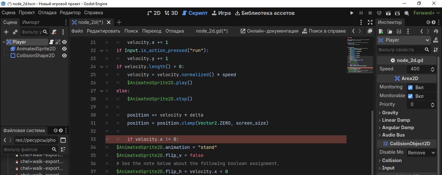Open object history icon in the Inspector
The height and width of the screenshot is (175, 442).
(x=436, y=31)
